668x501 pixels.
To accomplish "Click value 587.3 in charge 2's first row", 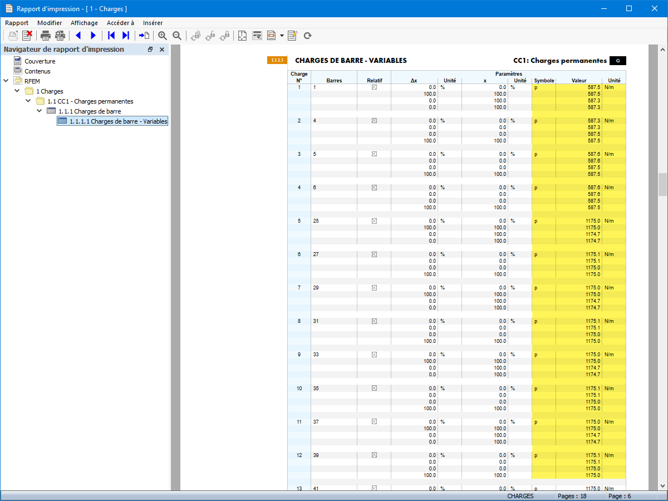I will tap(593, 121).
